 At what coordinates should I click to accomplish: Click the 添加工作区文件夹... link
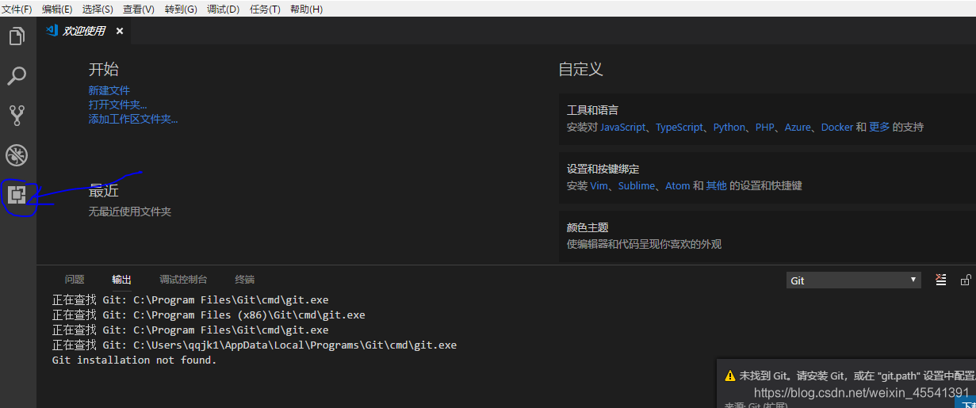(133, 119)
